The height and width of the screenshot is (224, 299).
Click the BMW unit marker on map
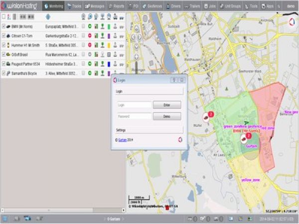coord(244,139)
